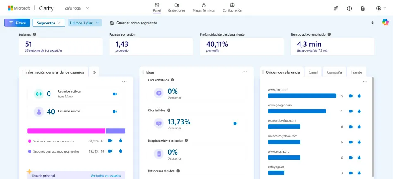Open Configuración settings gear
Viewport: 393px width, 179px height.
232,7
